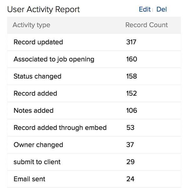This screenshot has width=188, height=188.
Task: Select the Record updated row
Action: click(38, 42)
